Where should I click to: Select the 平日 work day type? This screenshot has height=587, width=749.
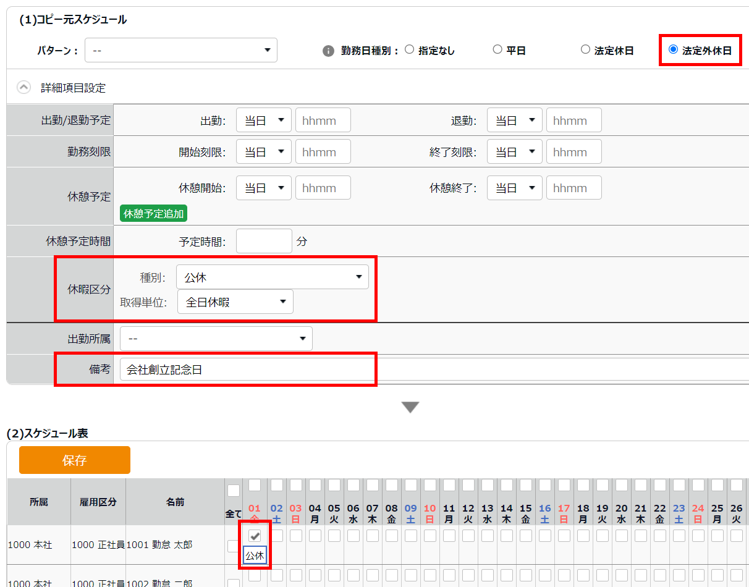click(x=497, y=50)
